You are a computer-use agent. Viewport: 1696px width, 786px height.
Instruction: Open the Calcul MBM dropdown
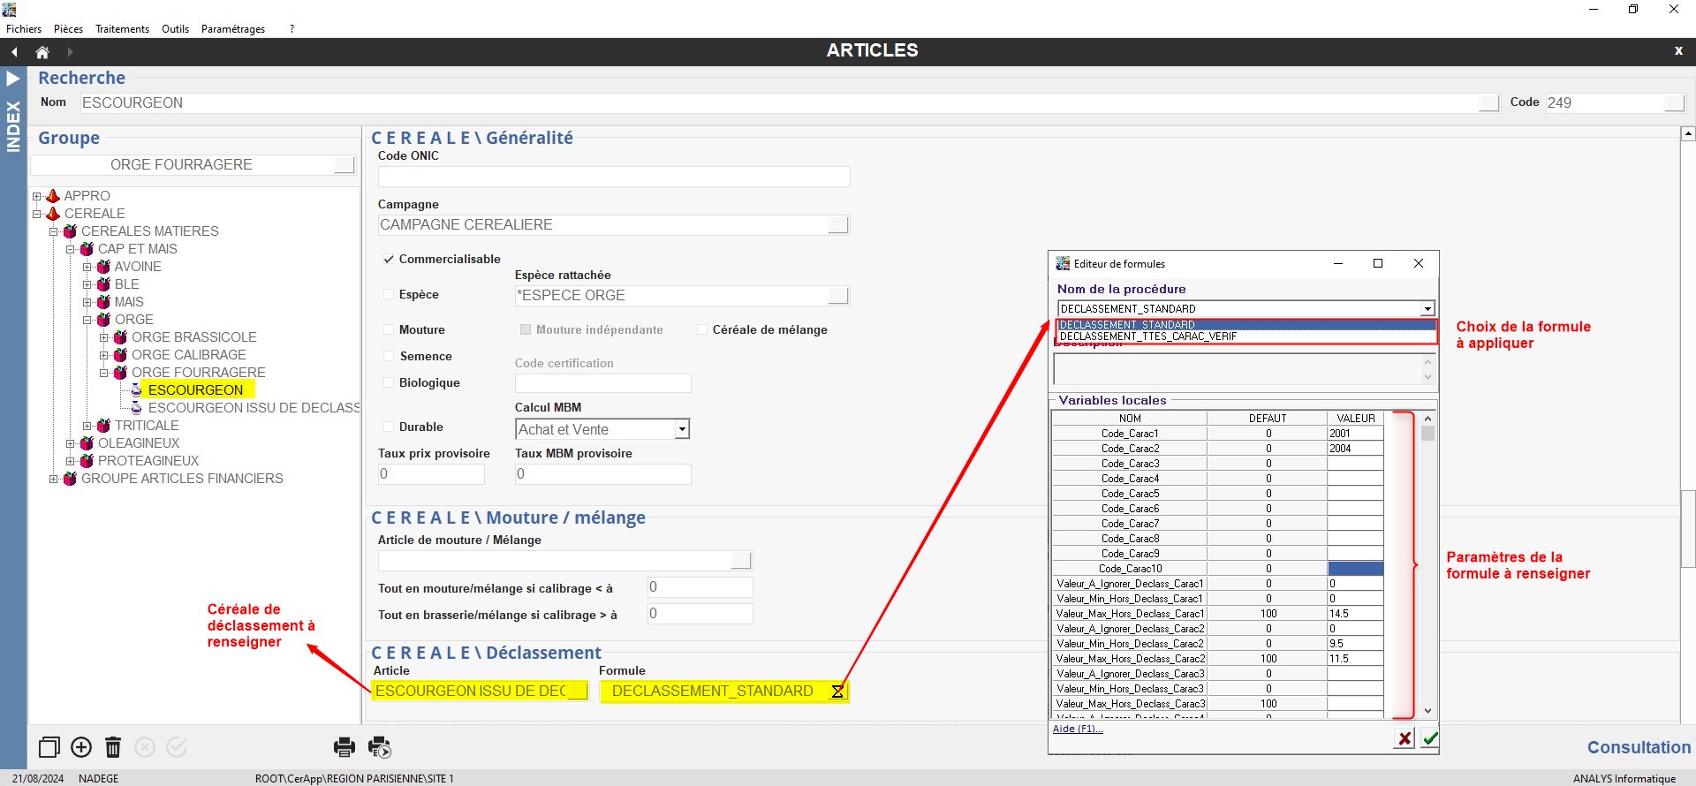click(x=681, y=429)
